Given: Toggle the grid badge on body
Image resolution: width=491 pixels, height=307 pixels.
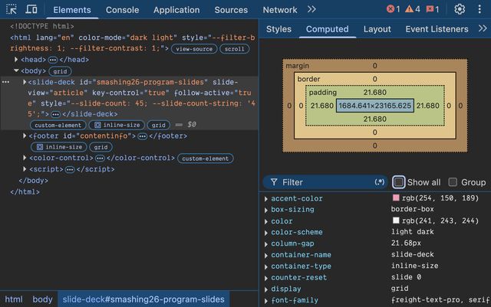Looking at the screenshot, I should [x=60, y=71].
